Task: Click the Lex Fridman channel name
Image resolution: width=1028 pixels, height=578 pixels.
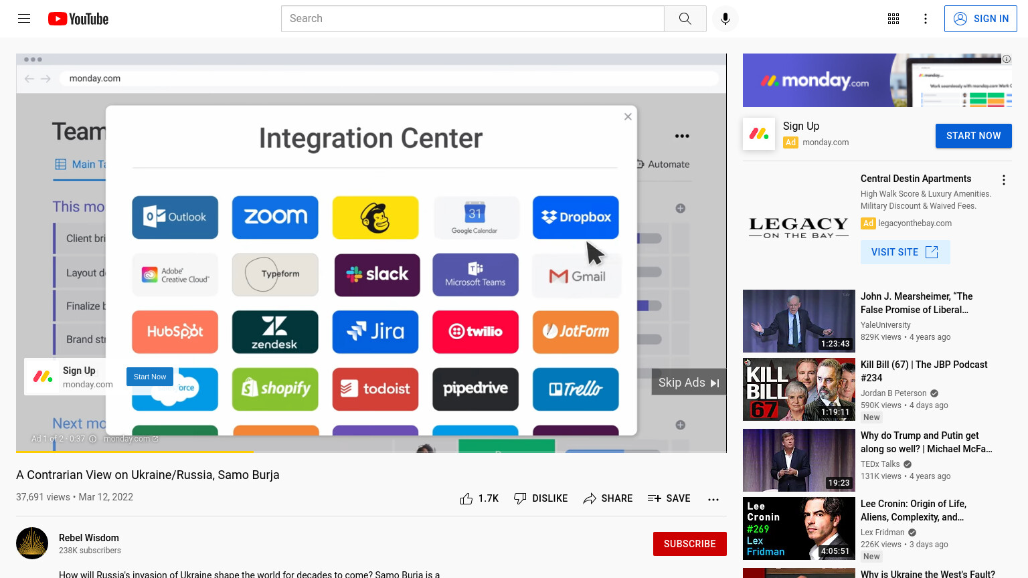Action: 882,533
